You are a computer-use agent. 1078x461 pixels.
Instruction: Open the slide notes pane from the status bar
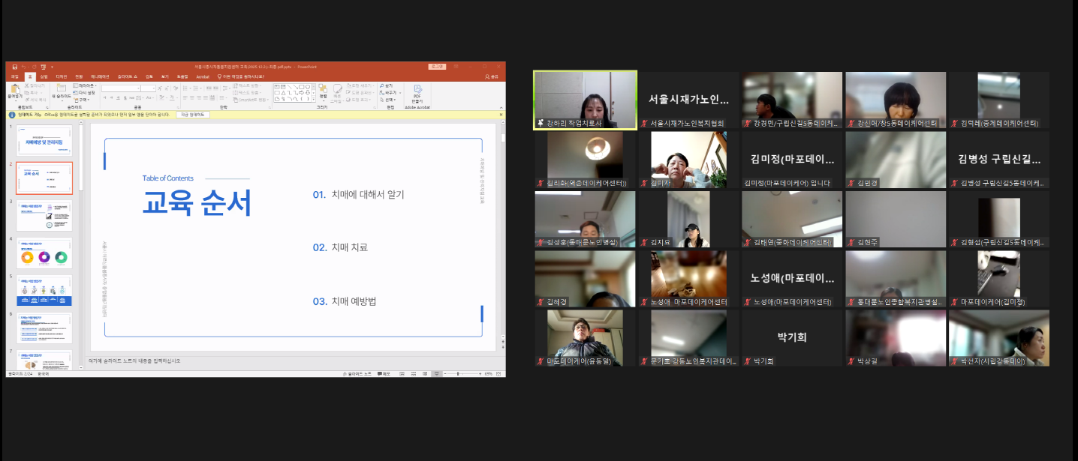(x=356, y=373)
